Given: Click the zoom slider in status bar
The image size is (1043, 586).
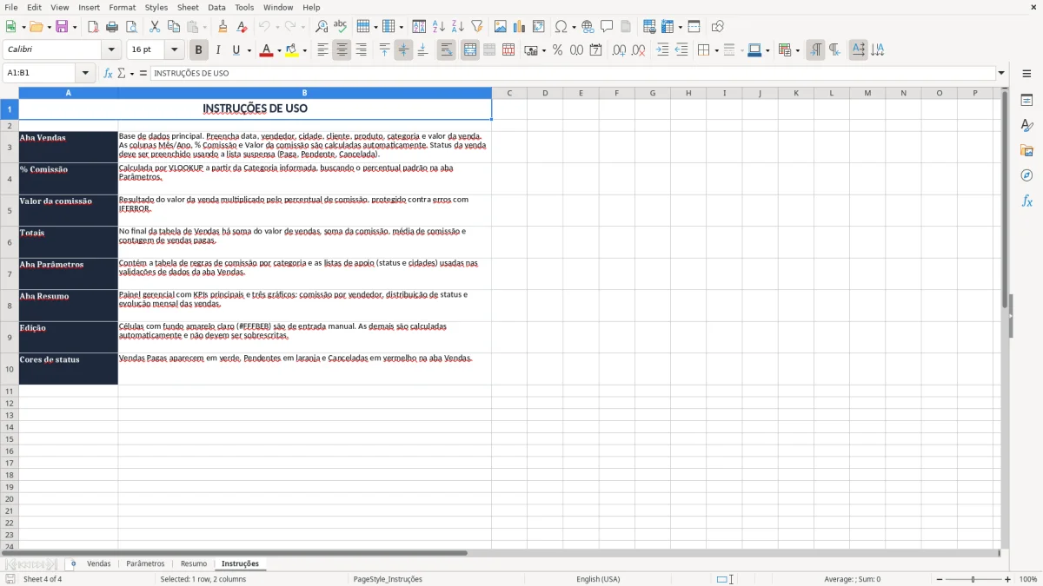Looking at the screenshot, I should [x=973, y=579].
